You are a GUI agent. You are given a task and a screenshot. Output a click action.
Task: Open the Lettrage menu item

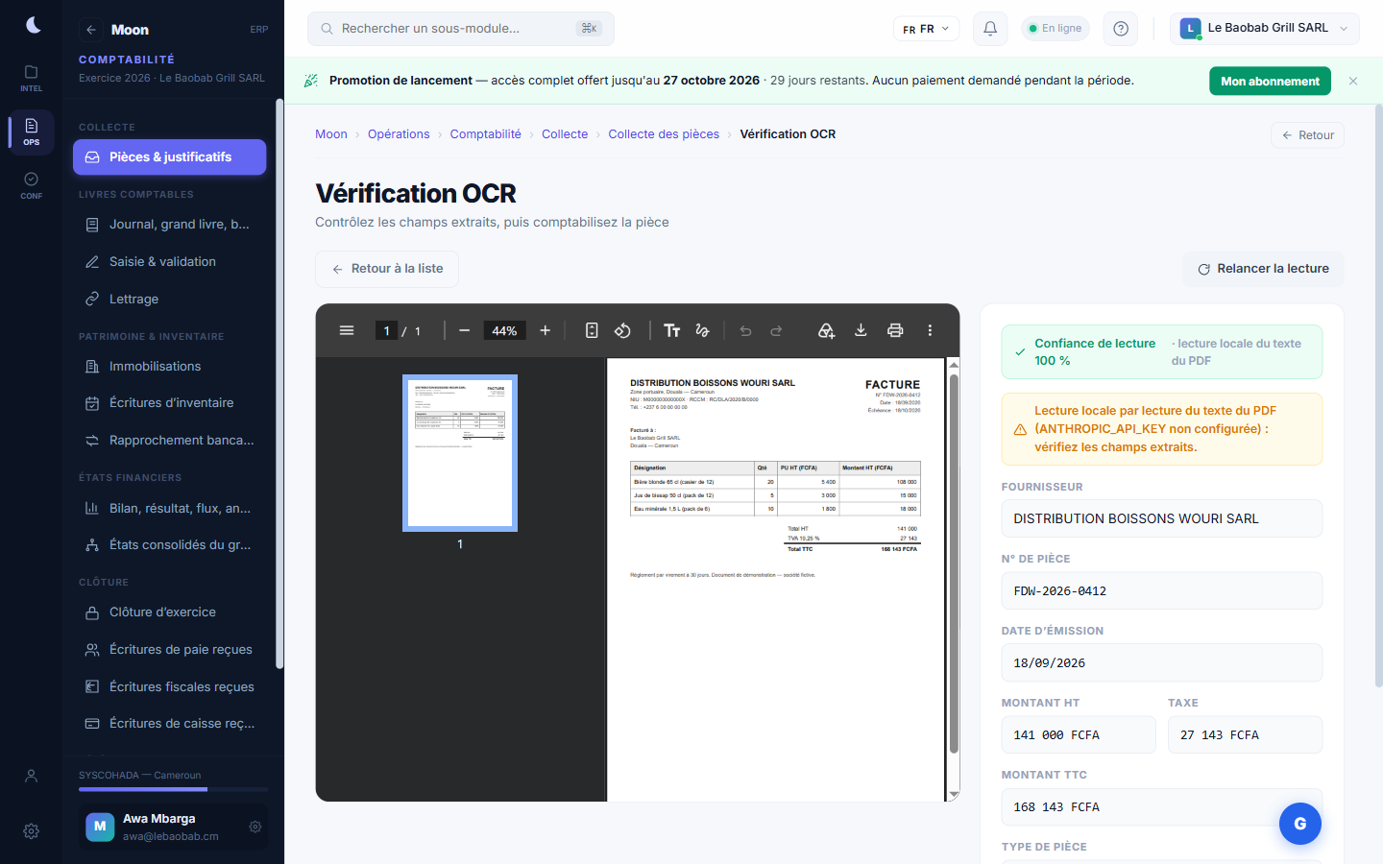point(170,300)
